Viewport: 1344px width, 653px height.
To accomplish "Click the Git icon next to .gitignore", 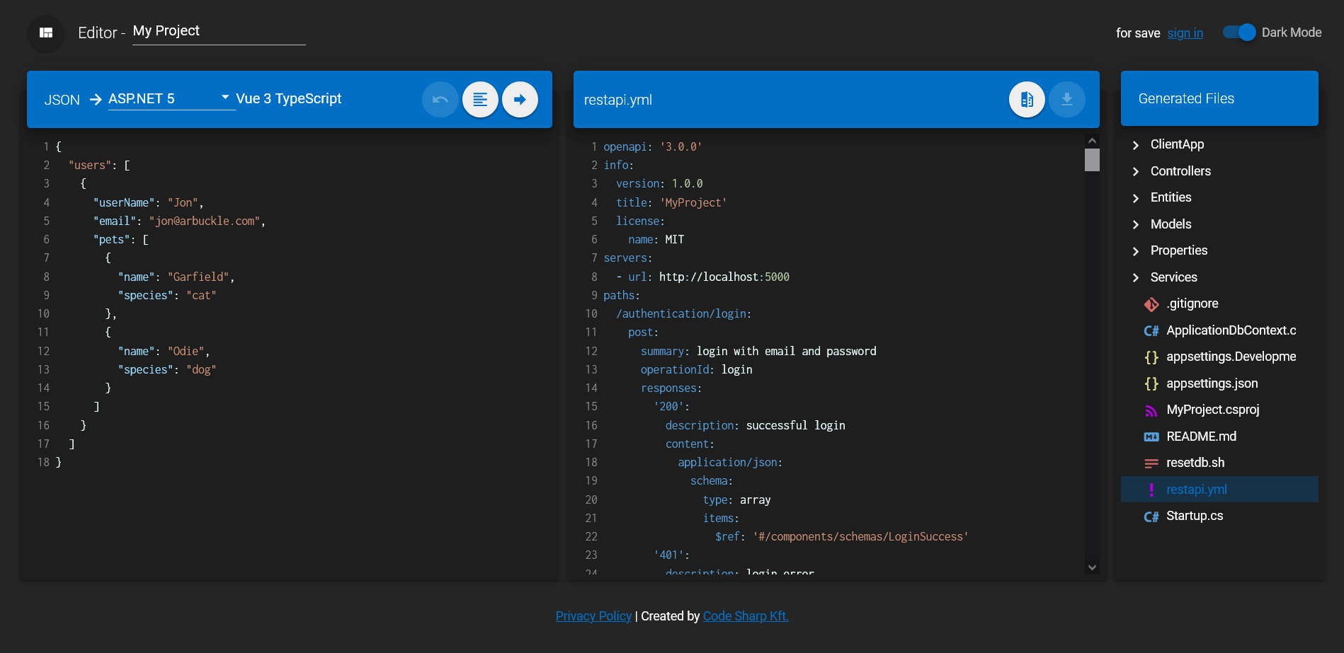I will tap(1151, 304).
